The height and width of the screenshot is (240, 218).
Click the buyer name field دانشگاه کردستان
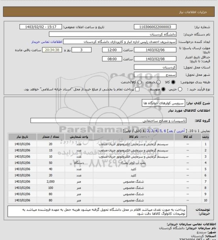click(112, 34)
